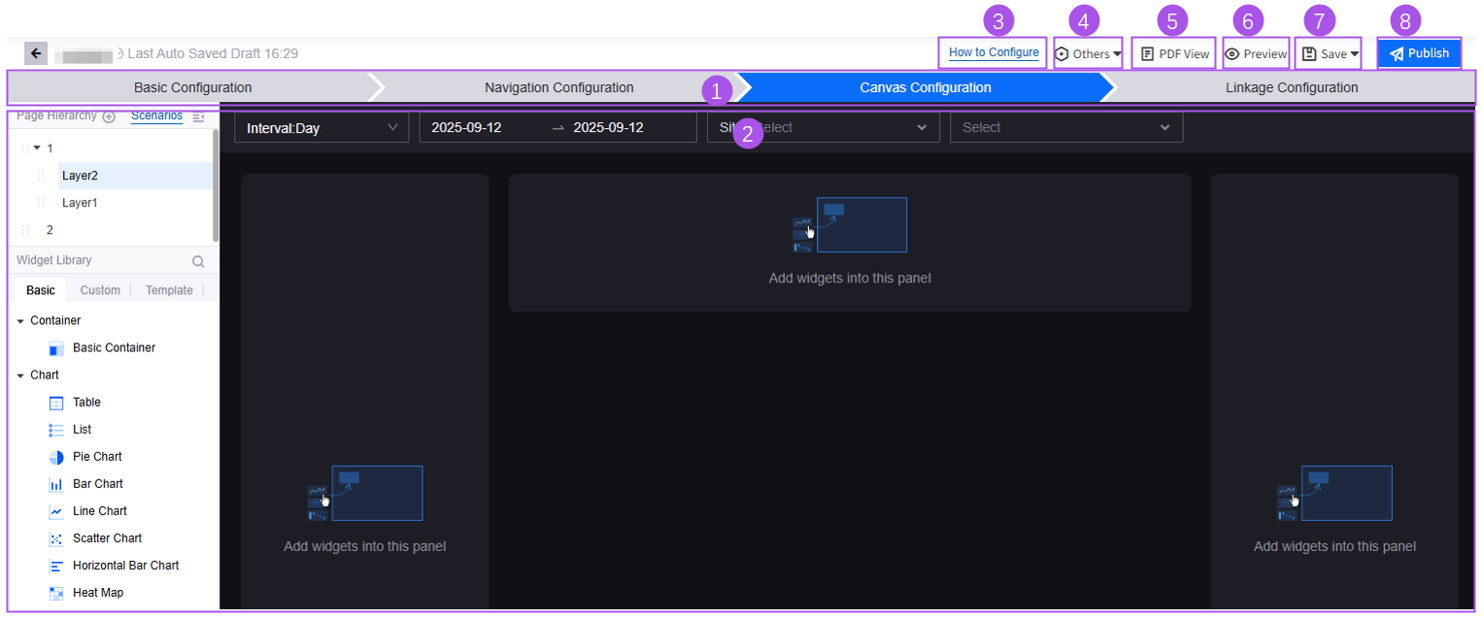Open the Others dropdown menu
Viewport: 1483px width, 619px height.
pyautogui.click(x=1088, y=54)
